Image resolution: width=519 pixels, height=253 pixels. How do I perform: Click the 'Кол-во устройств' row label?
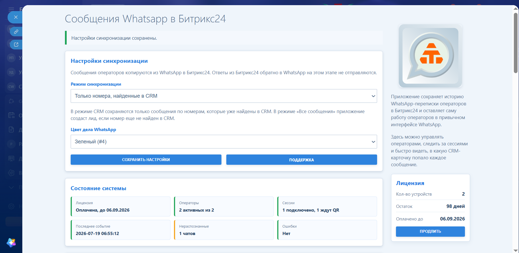(x=414, y=194)
